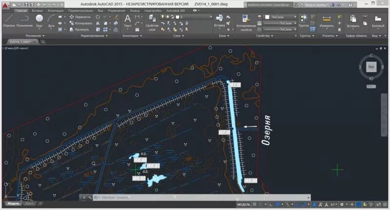
Task: Select the Отрезок (line) tool
Action: click(9, 20)
